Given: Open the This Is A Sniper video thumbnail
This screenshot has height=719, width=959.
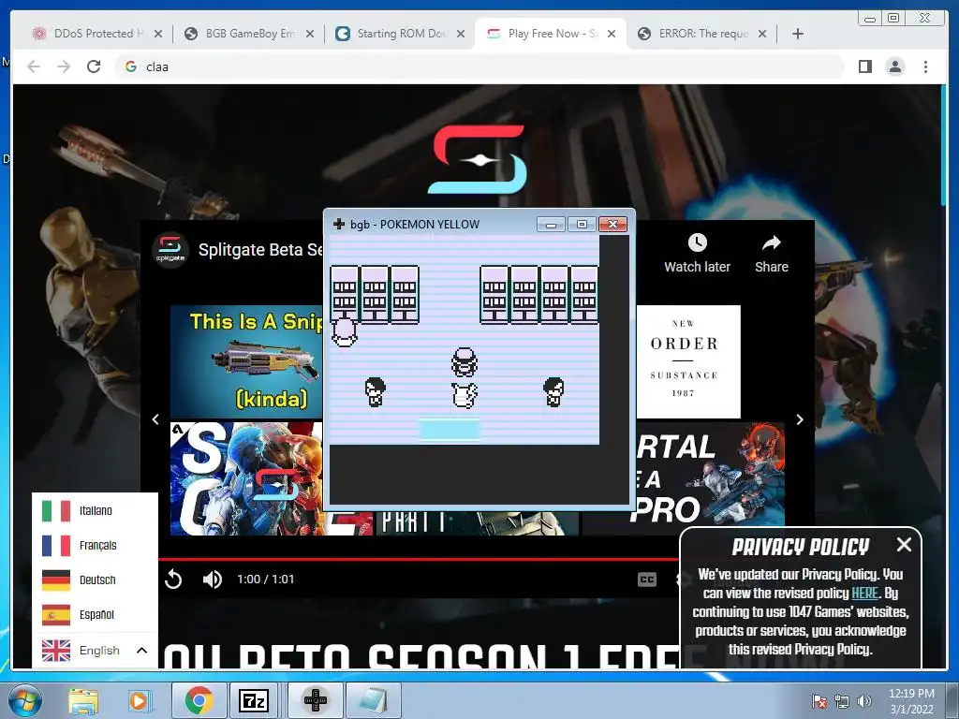Looking at the screenshot, I should [x=246, y=361].
